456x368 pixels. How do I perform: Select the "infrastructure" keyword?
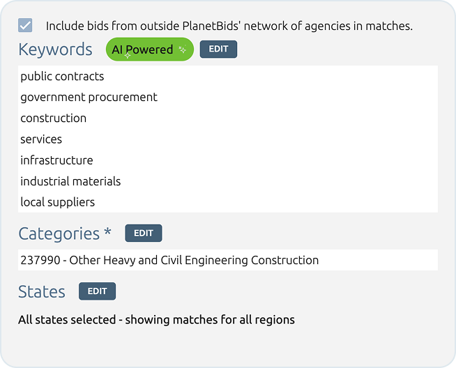(x=56, y=160)
